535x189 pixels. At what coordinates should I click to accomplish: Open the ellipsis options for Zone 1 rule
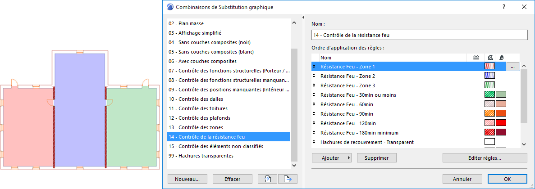click(x=512, y=67)
